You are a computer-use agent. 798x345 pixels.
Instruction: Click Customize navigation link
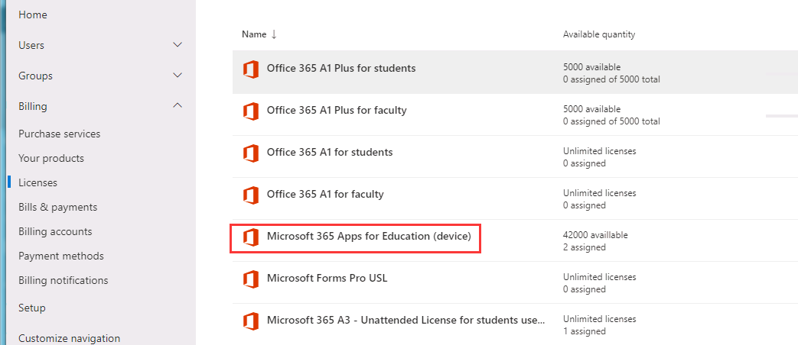(x=69, y=338)
